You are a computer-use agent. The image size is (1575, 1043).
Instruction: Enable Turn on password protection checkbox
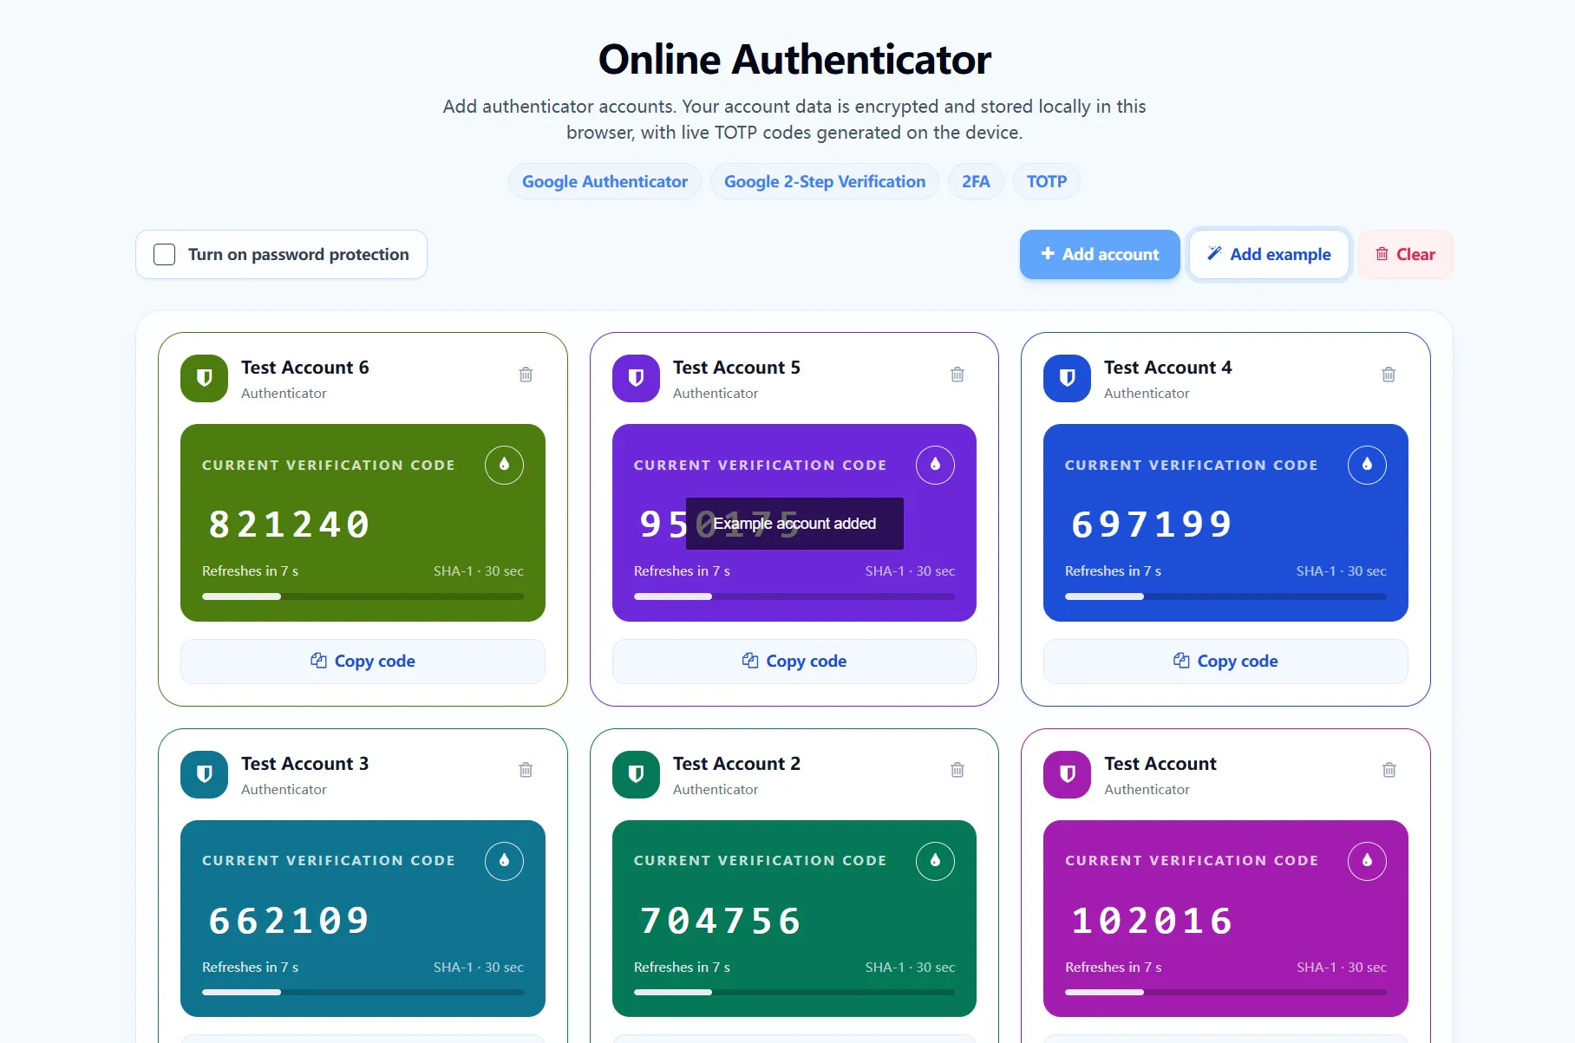(165, 254)
